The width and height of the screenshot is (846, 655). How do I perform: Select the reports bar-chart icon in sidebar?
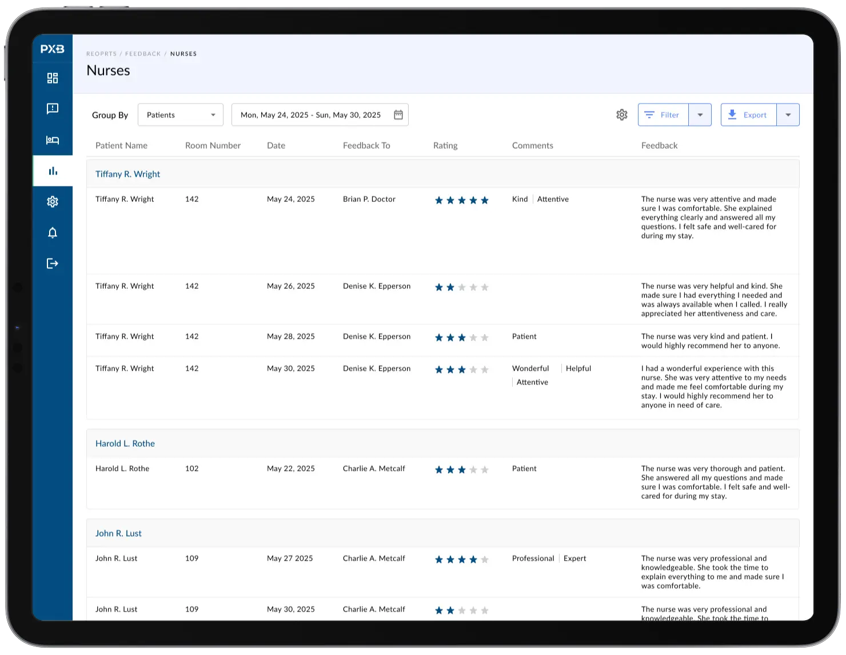click(x=53, y=170)
